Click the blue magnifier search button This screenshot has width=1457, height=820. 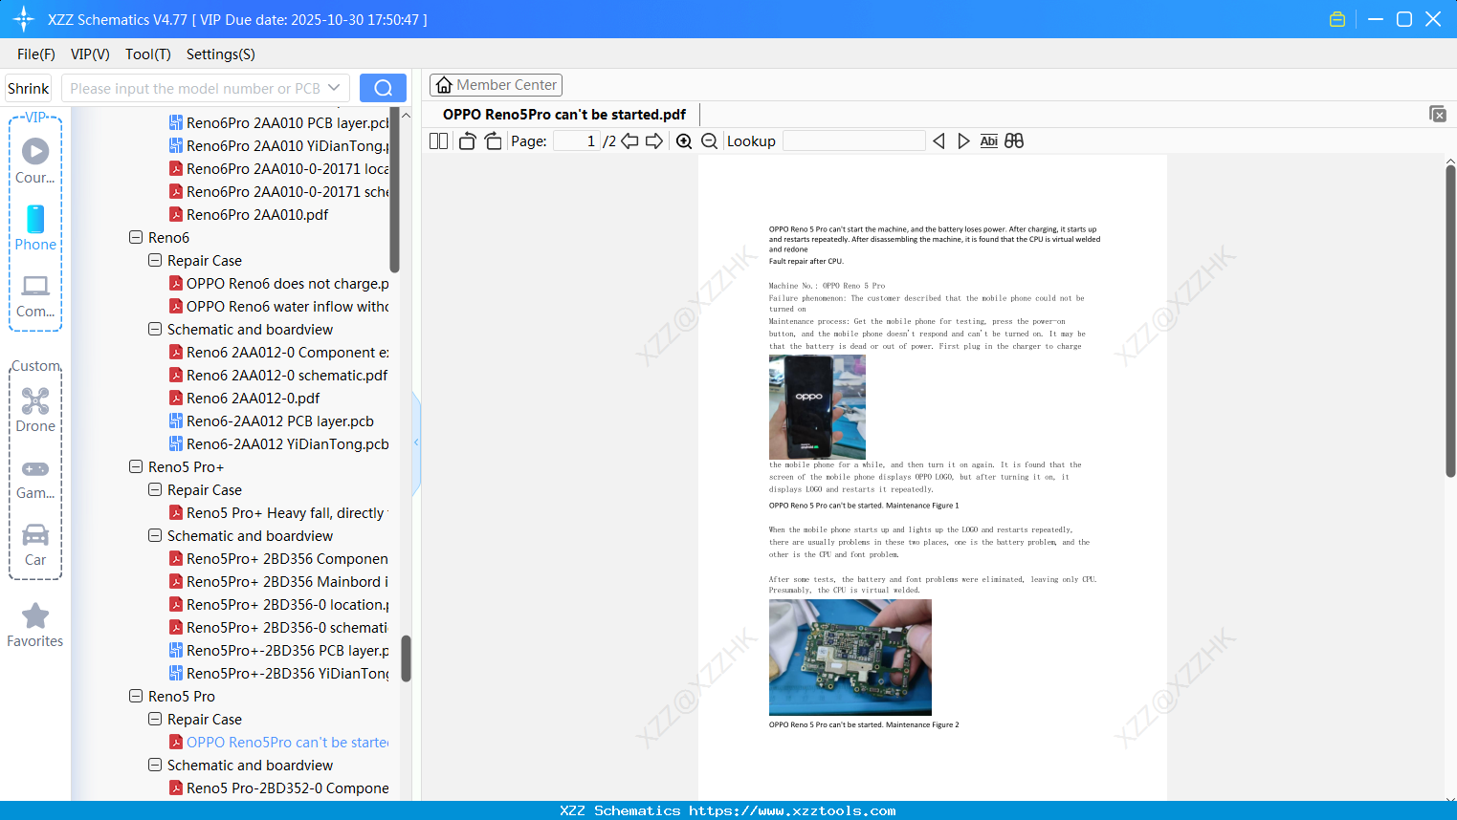coord(383,88)
